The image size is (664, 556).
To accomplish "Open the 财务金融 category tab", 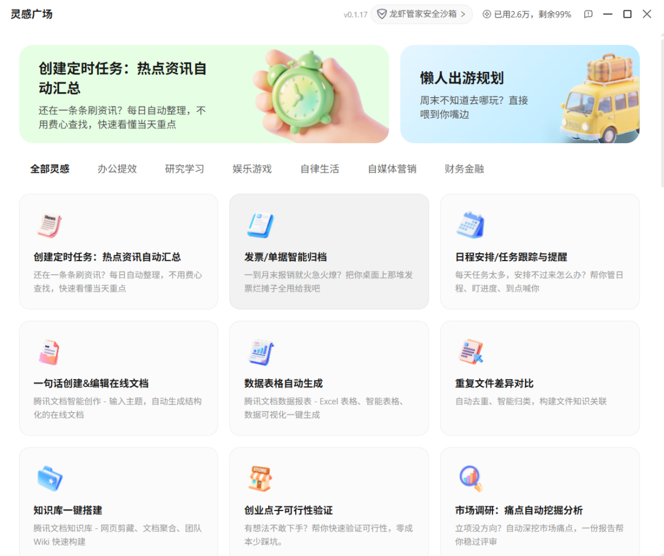I will [x=464, y=169].
